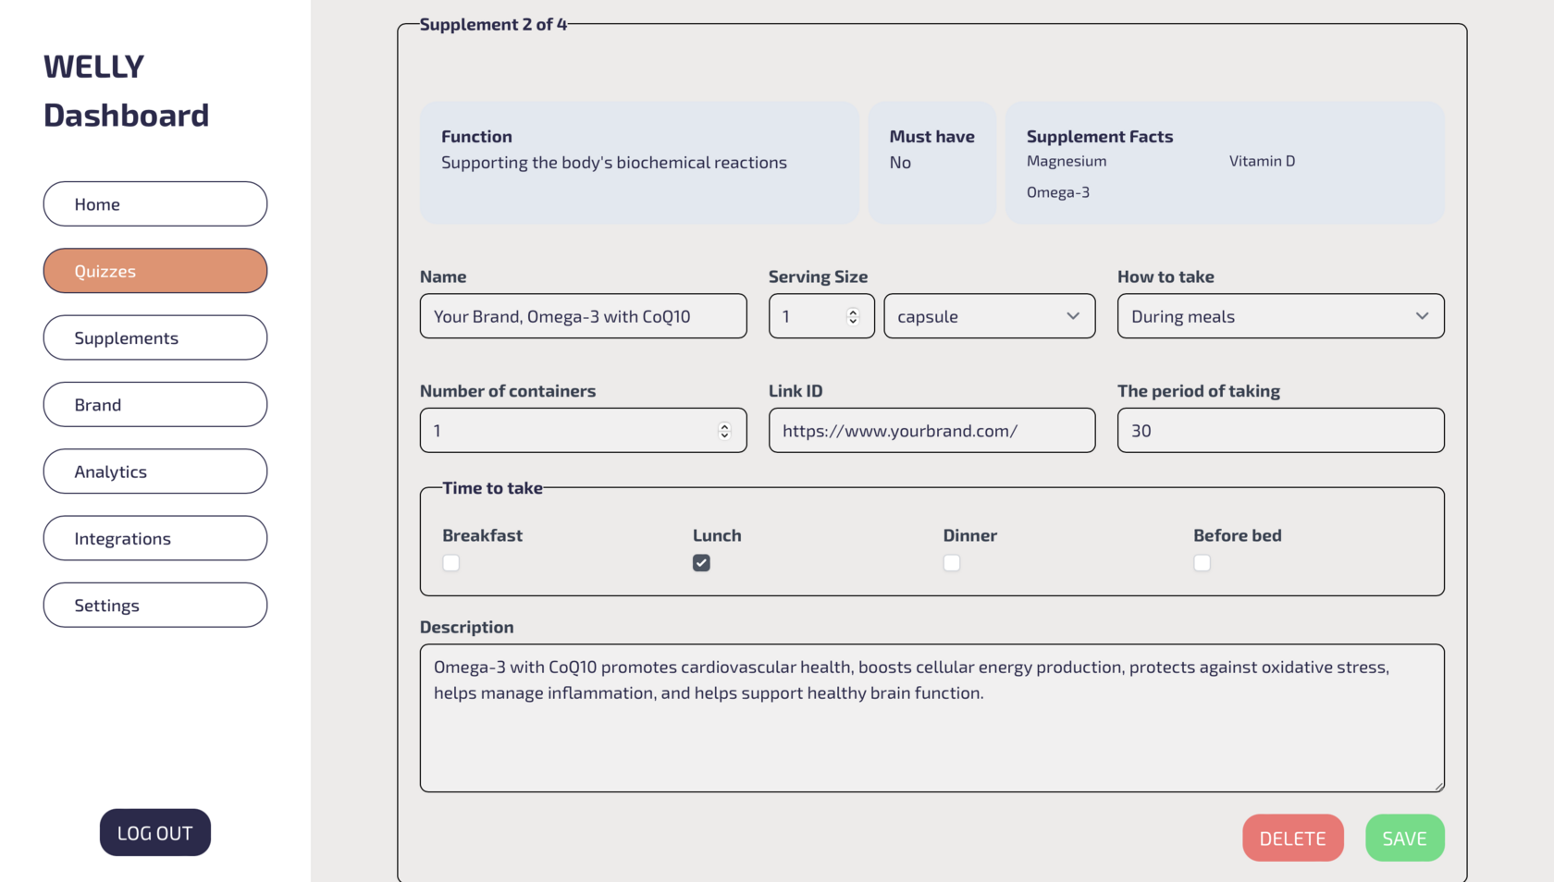Image resolution: width=1554 pixels, height=882 pixels.
Task: Select the Quizzes sidebar item
Action: 154,271
